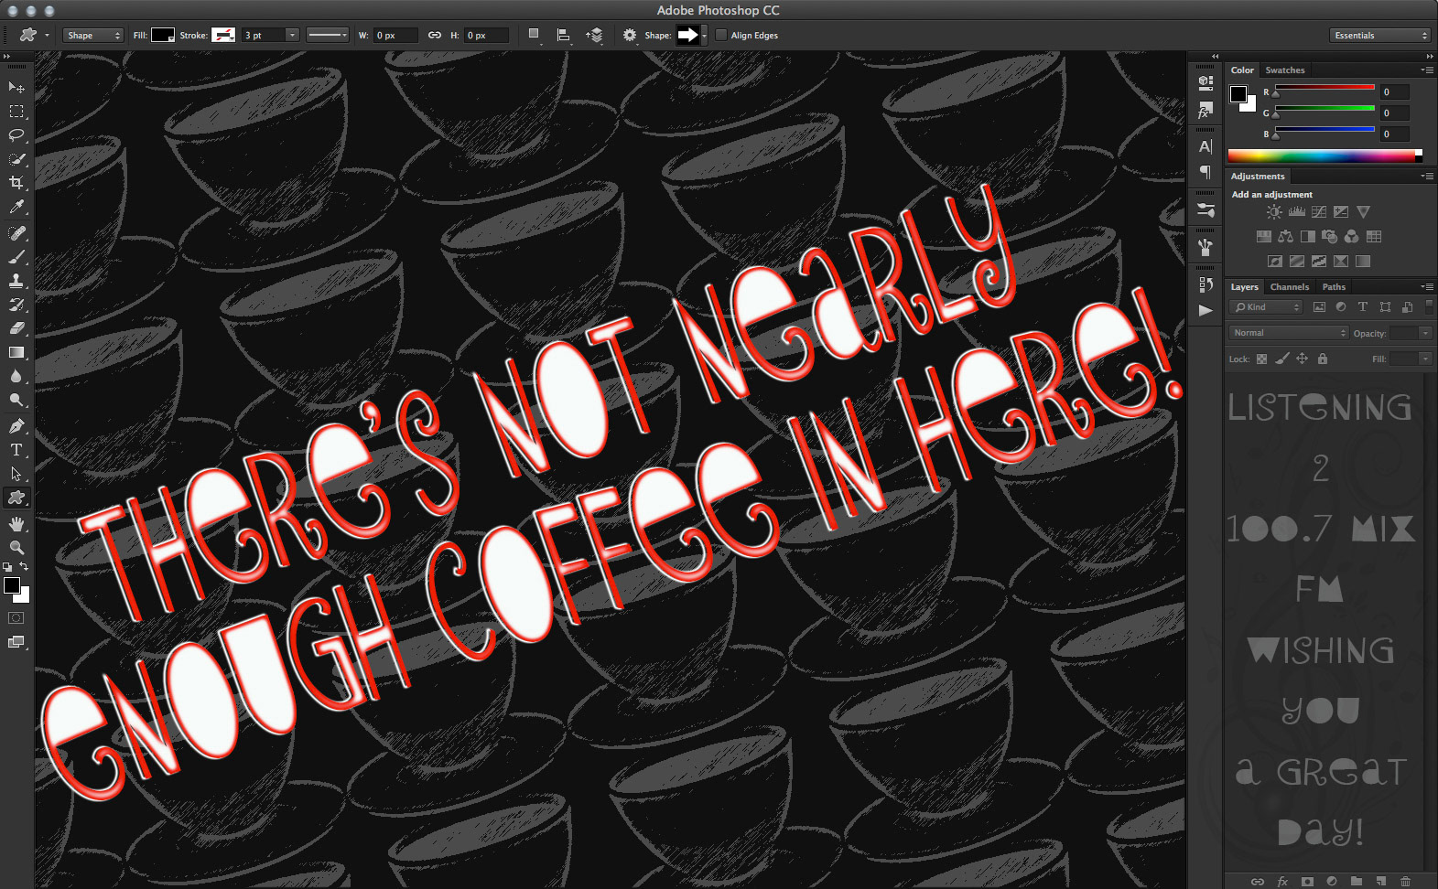The width and height of the screenshot is (1438, 889).
Task: Add a Color Balance adjustment
Action: pyautogui.click(x=1286, y=237)
